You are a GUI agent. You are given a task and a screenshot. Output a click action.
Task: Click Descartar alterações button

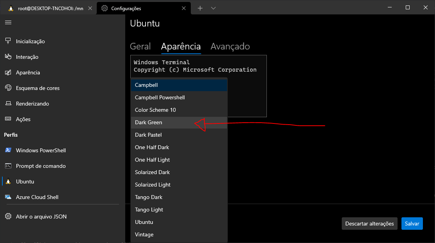tap(369, 224)
